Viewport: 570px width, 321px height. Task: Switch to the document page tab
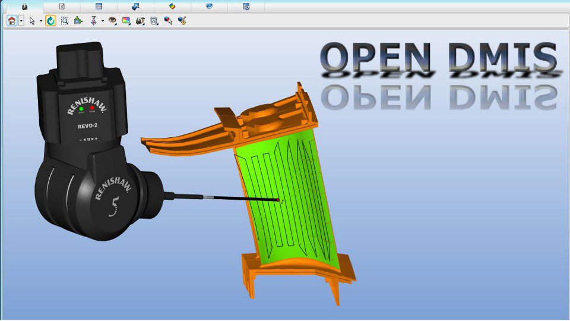click(62, 7)
